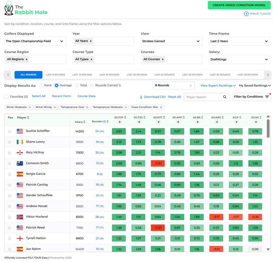Switch to Last 8 Rounds tab
The width and height of the screenshot is (273, 262).
point(56,75)
